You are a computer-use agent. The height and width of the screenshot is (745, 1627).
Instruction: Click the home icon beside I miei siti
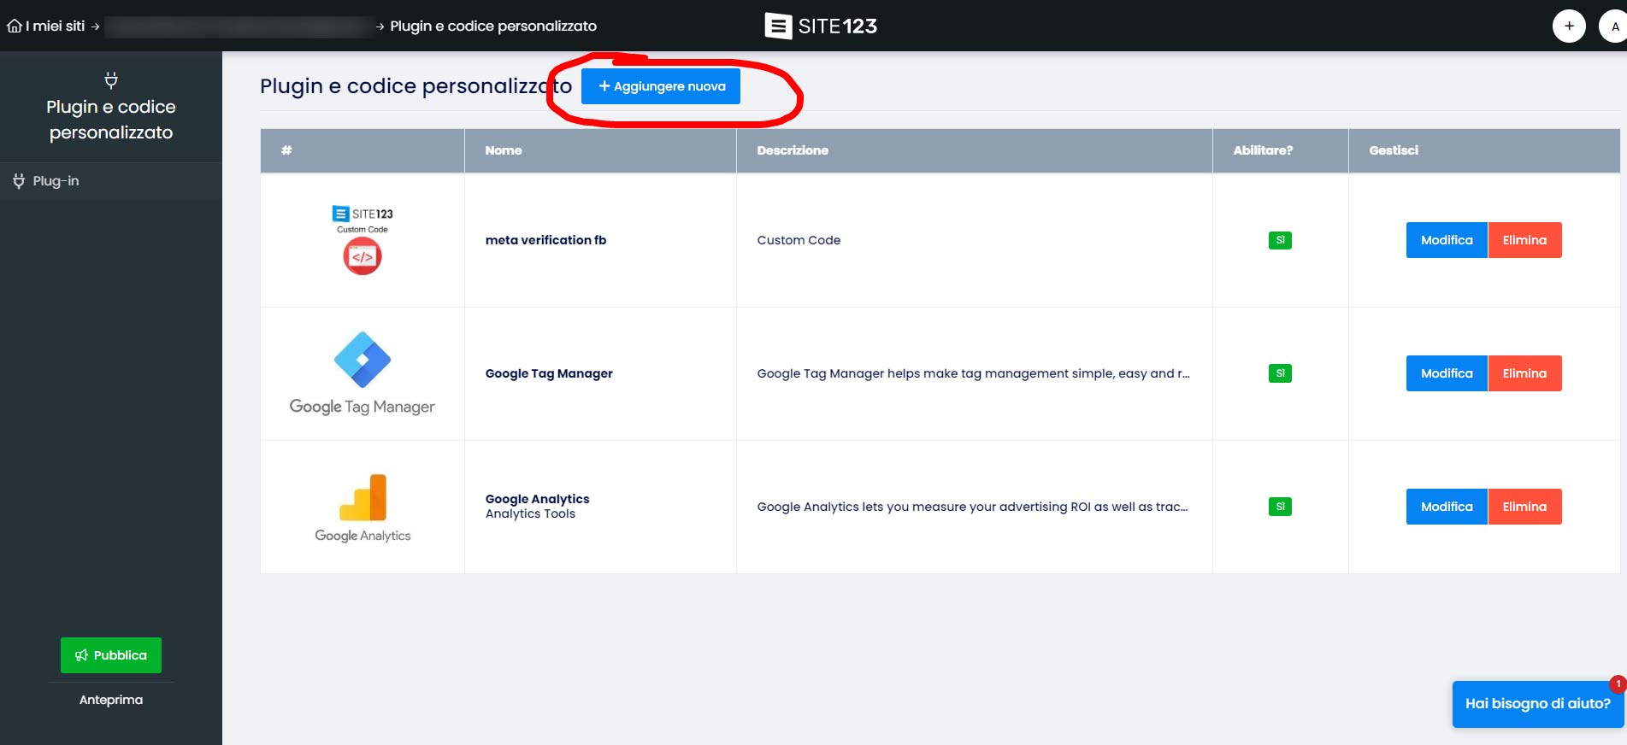click(x=15, y=26)
